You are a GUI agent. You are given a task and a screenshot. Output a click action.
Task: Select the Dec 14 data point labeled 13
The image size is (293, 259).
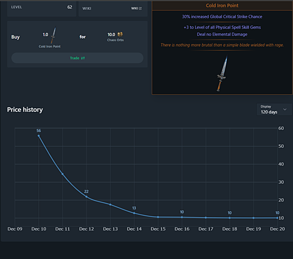(x=134, y=213)
